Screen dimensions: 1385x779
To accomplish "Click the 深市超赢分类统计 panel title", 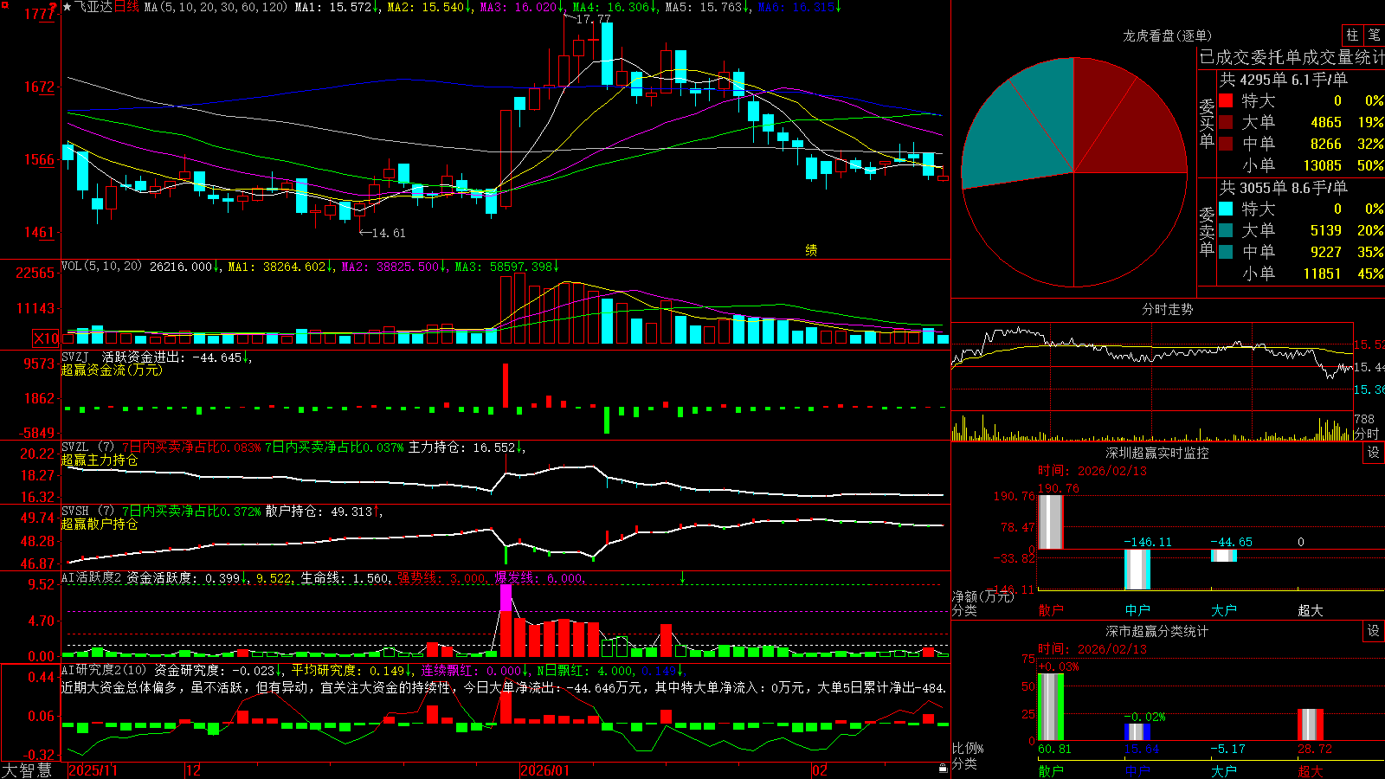I will coord(1156,631).
